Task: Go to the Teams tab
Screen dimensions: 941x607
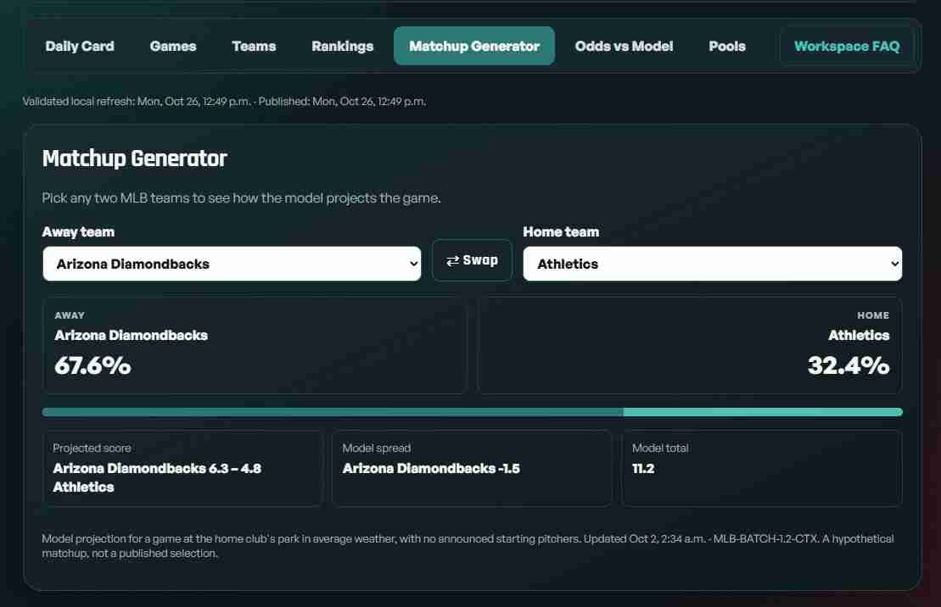Action: (254, 46)
